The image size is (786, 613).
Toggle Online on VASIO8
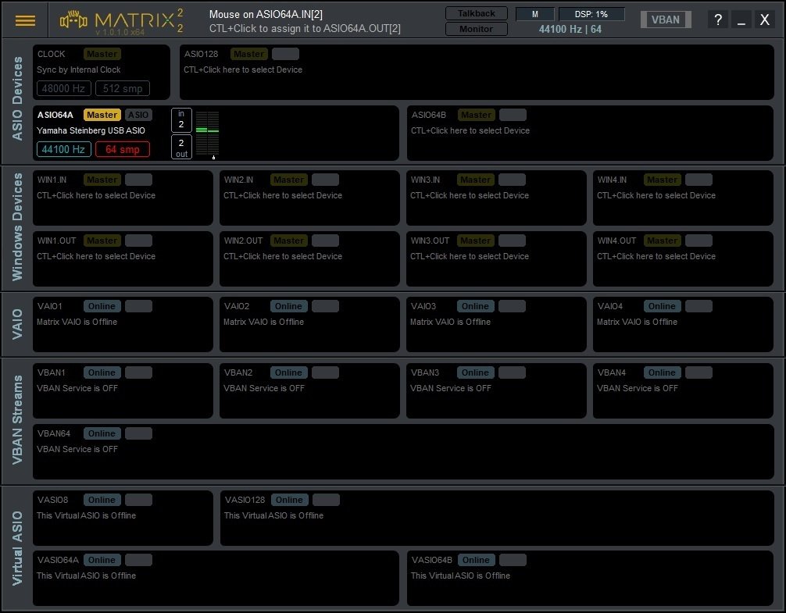tap(102, 500)
